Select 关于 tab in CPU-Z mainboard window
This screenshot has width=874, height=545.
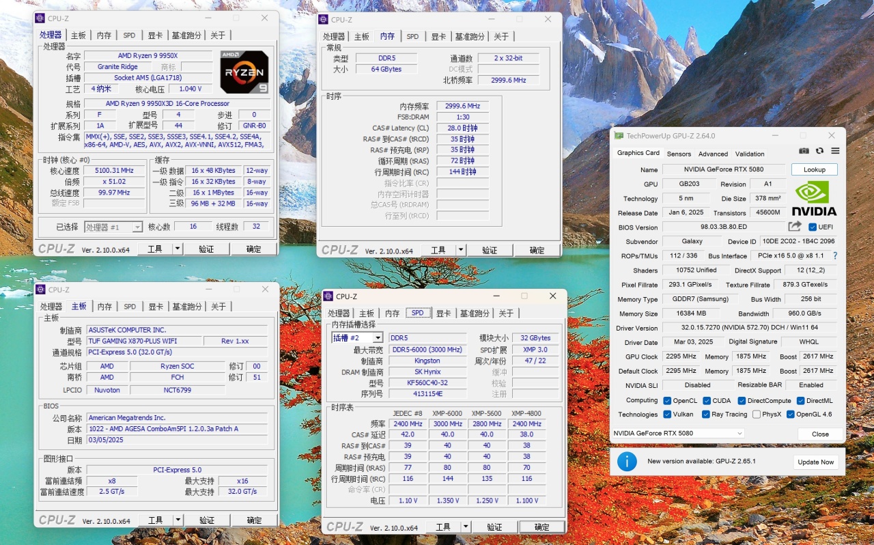218,307
